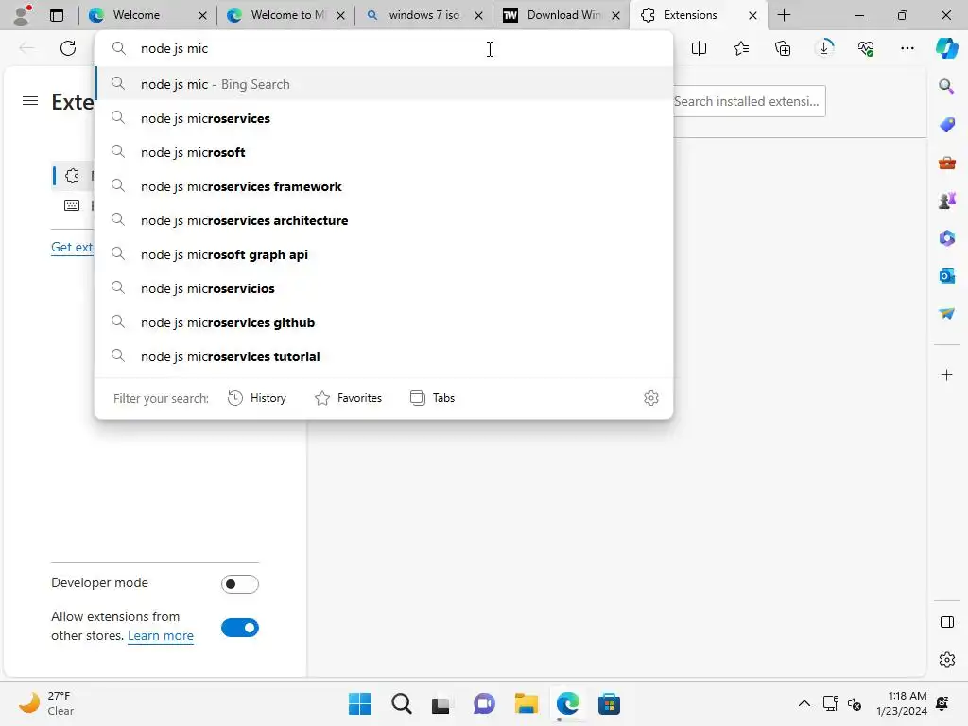Open the Copilot icon
The height and width of the screenshot is (726, 968).
947,48
